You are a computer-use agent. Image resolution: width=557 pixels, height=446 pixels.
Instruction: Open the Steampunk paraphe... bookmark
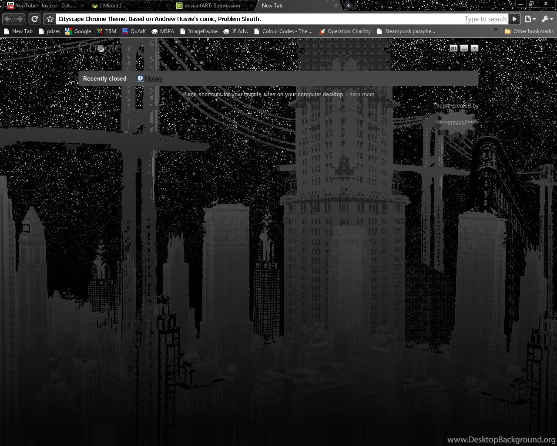[406, 31]
